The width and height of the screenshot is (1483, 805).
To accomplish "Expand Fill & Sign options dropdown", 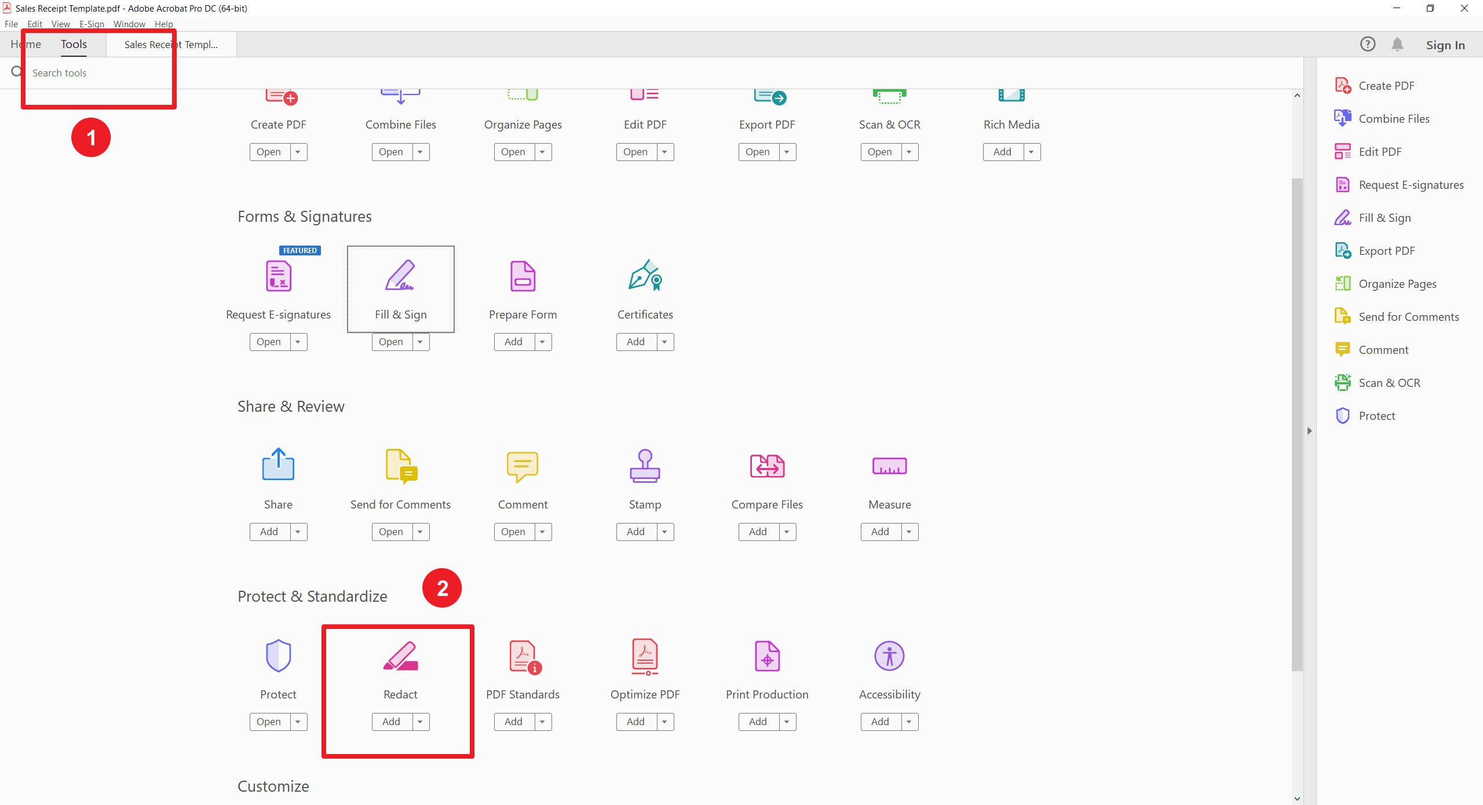I will tap(421, 341).
